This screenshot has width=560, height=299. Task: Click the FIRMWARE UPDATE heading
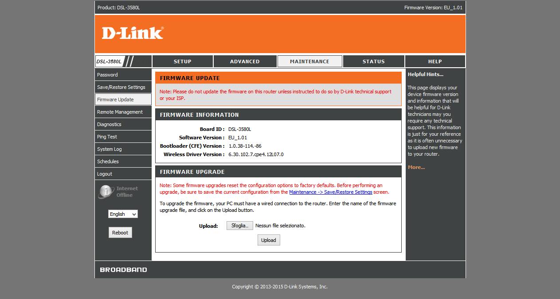[190, 78]
